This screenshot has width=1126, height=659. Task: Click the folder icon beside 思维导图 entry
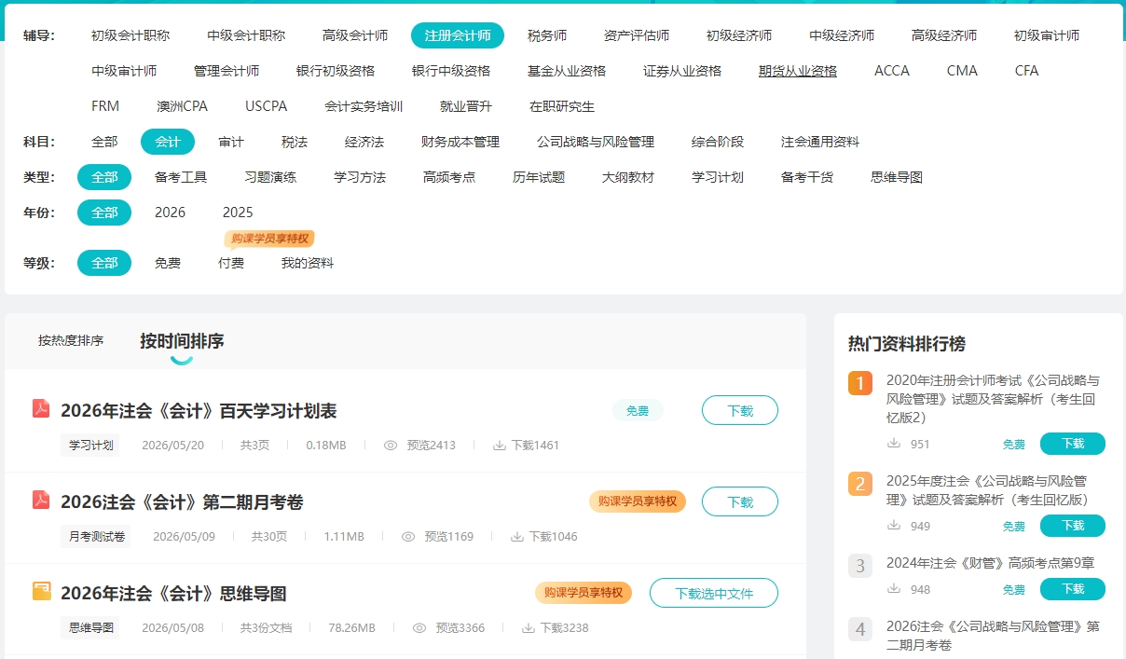(41, 591)
